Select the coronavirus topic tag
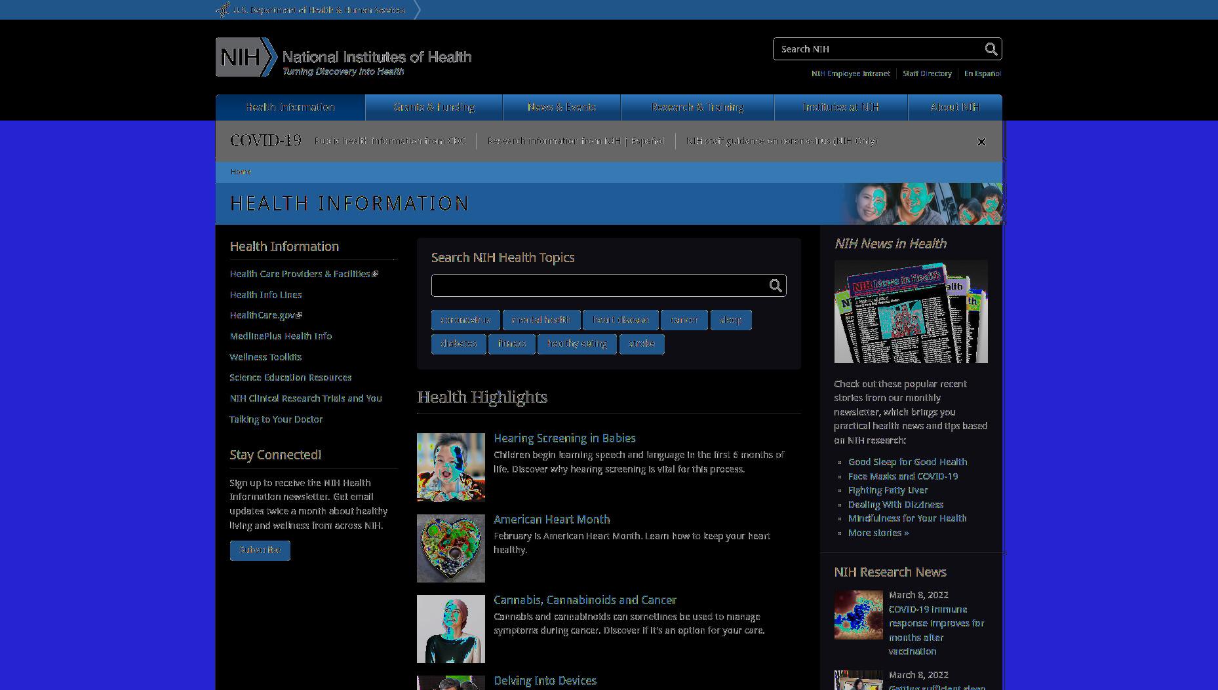The width and height of the screenshot is (1218, 690). coord(465,320)
